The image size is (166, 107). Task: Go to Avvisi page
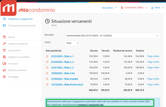tap(12, 37)
